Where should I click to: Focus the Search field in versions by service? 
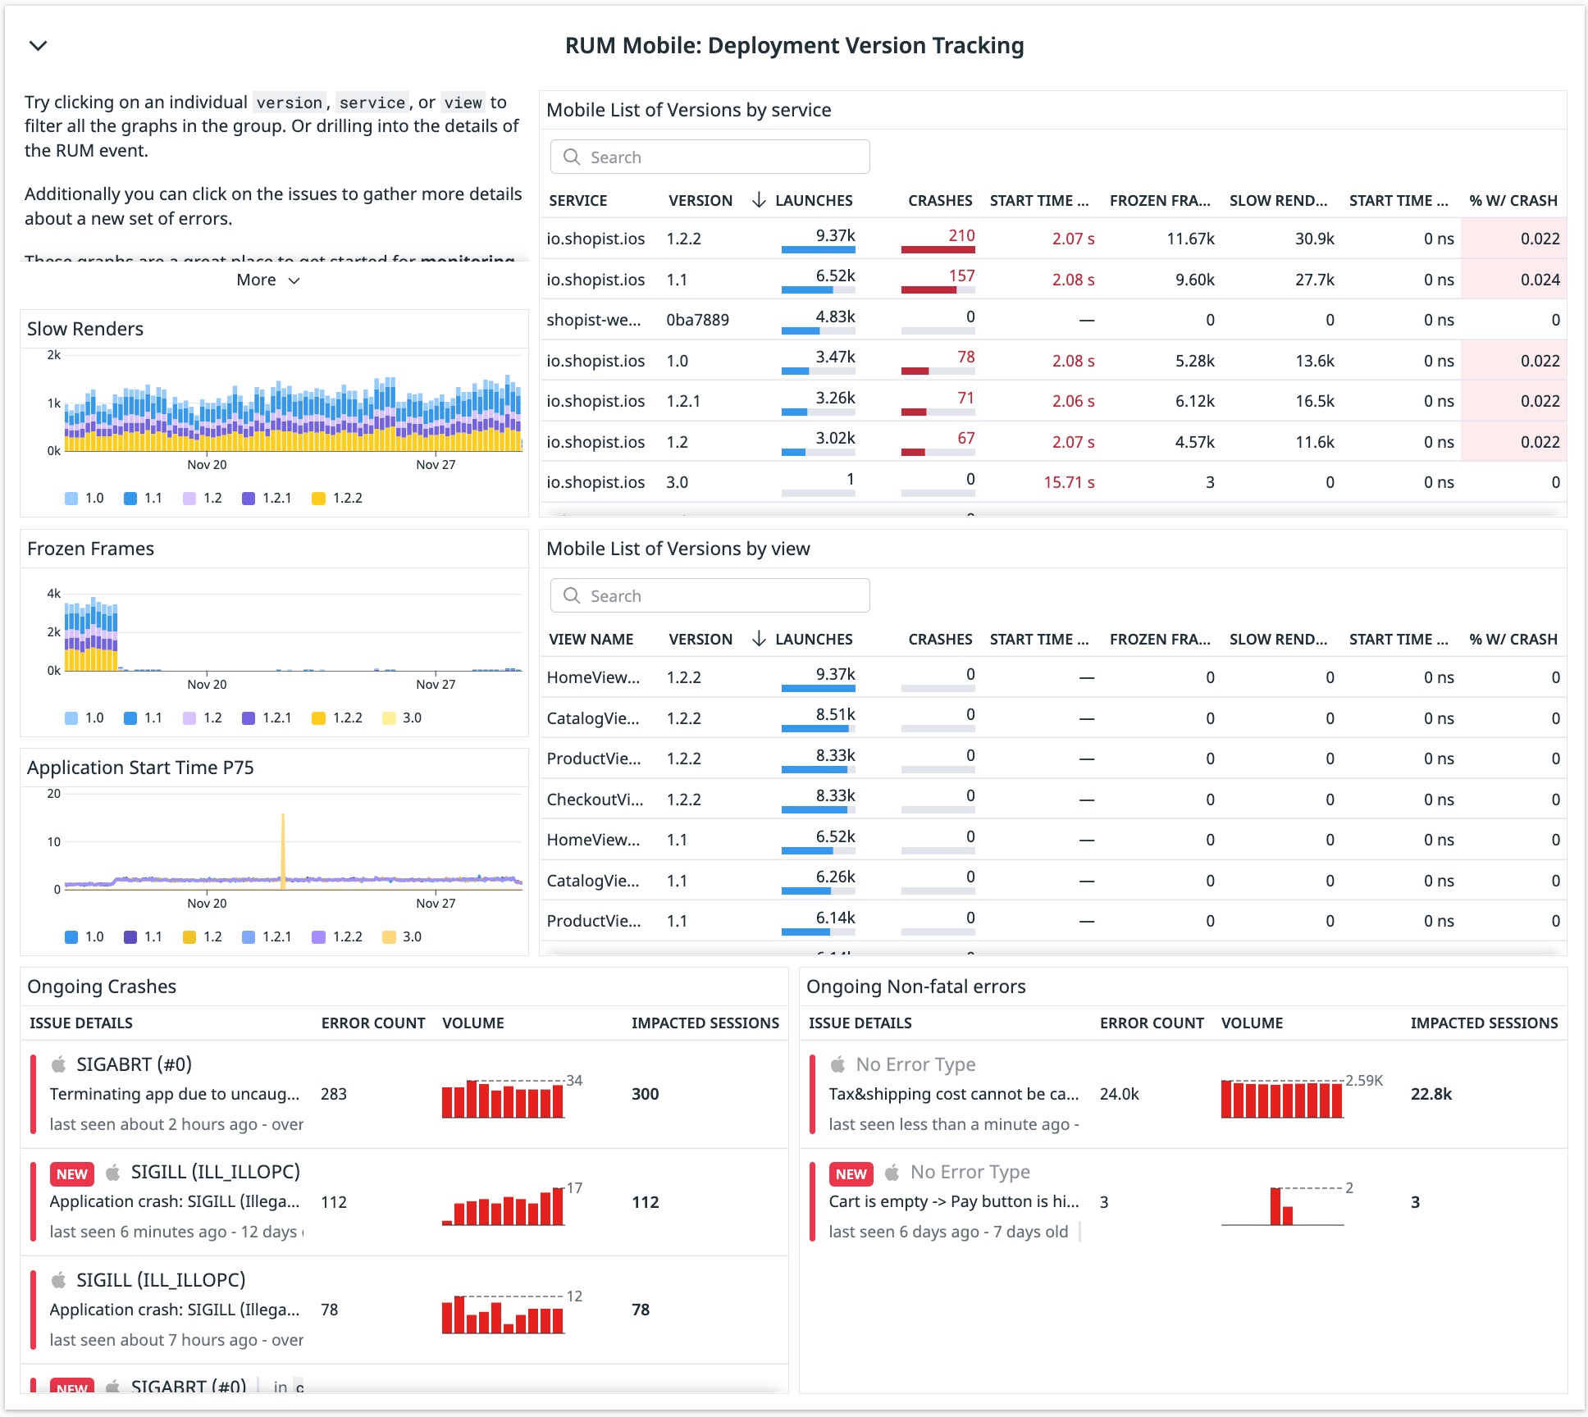tap(710, 157)
